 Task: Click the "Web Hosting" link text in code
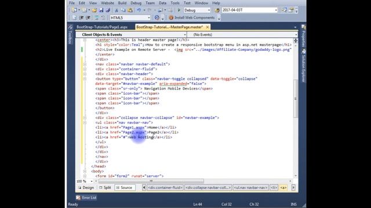point(141,138)
